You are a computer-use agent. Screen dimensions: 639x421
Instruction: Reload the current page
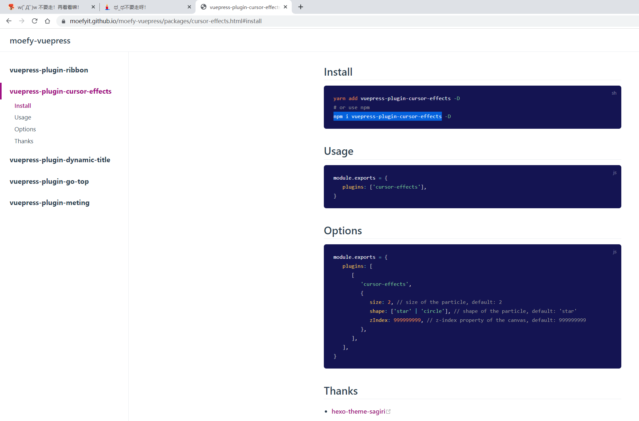click(x=34, y=21)
